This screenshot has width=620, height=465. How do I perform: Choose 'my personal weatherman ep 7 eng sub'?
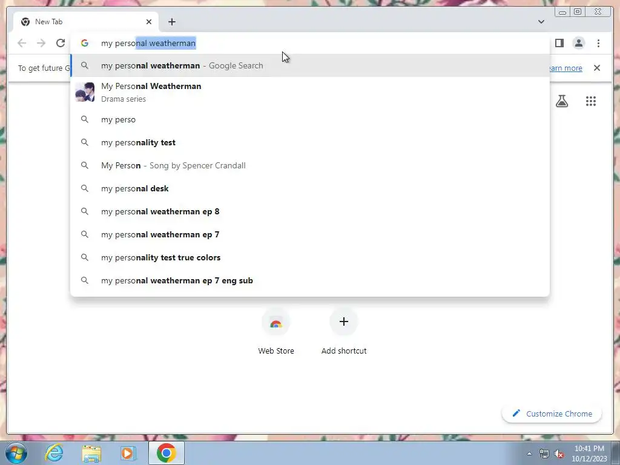tap(310, 280)
